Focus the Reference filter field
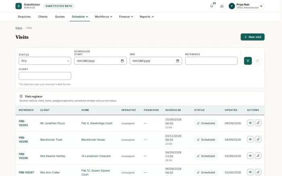The image size is (282, 176). click(211, 61)
